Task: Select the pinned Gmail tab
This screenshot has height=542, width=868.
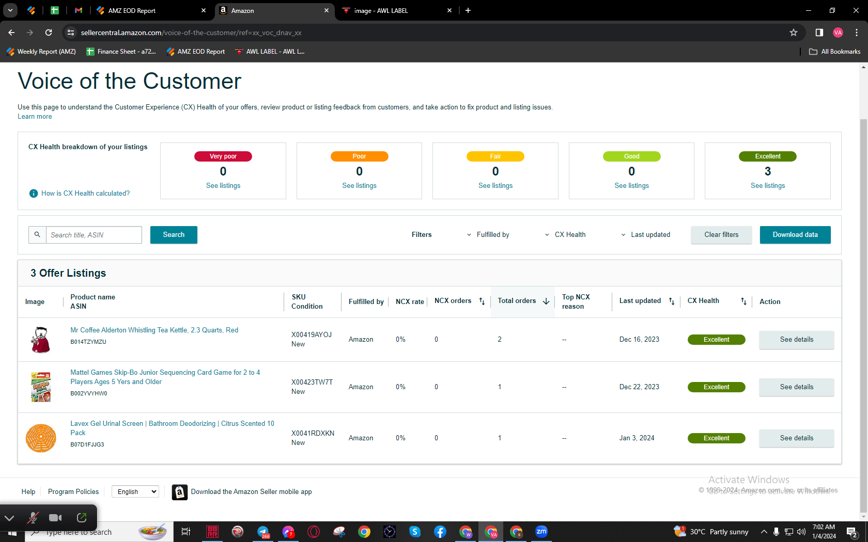Action: click(x=79, y=10)
